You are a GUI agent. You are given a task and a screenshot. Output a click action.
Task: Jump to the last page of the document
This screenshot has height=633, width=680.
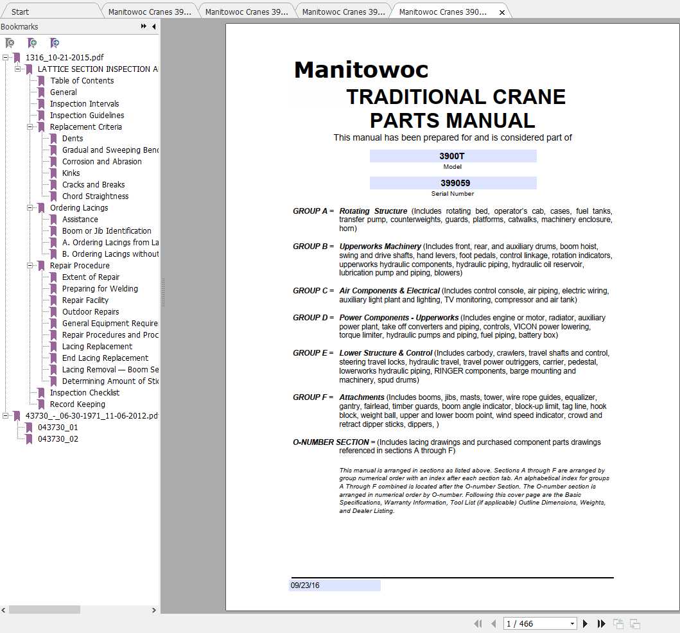click(601, 623)
